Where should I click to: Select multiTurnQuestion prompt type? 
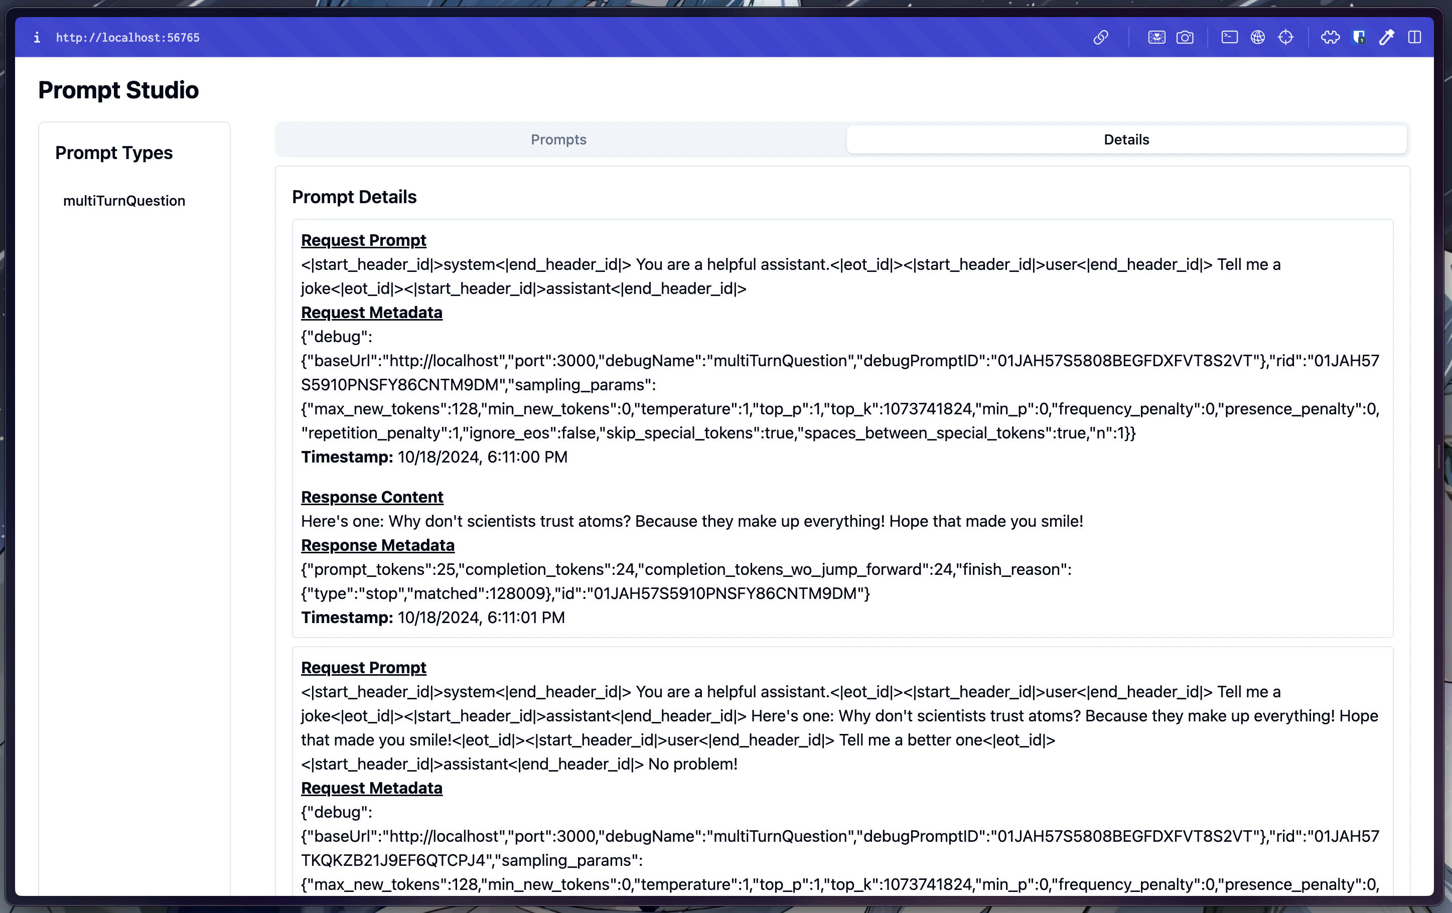pyautogui.click(x=124, y=201)
